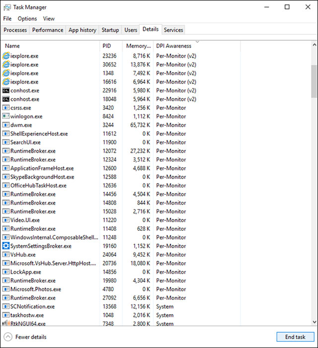The width and height of the screenshot is (318, 348).
Task: Click the vertical scrollbar thumb
Action: pyautogui.click(x=314, y=81)
